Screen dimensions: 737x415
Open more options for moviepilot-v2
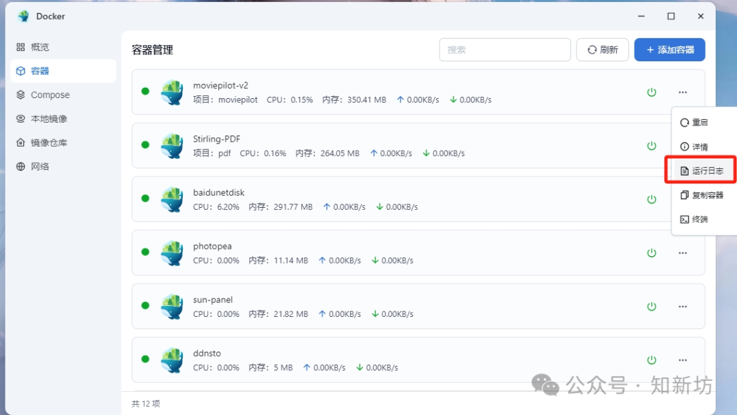click(682, 93)
